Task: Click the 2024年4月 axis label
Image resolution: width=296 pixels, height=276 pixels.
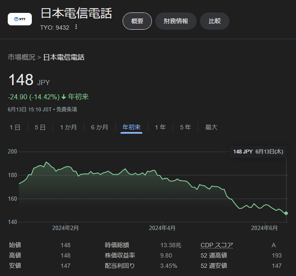Action: click(x=162, y=228)
